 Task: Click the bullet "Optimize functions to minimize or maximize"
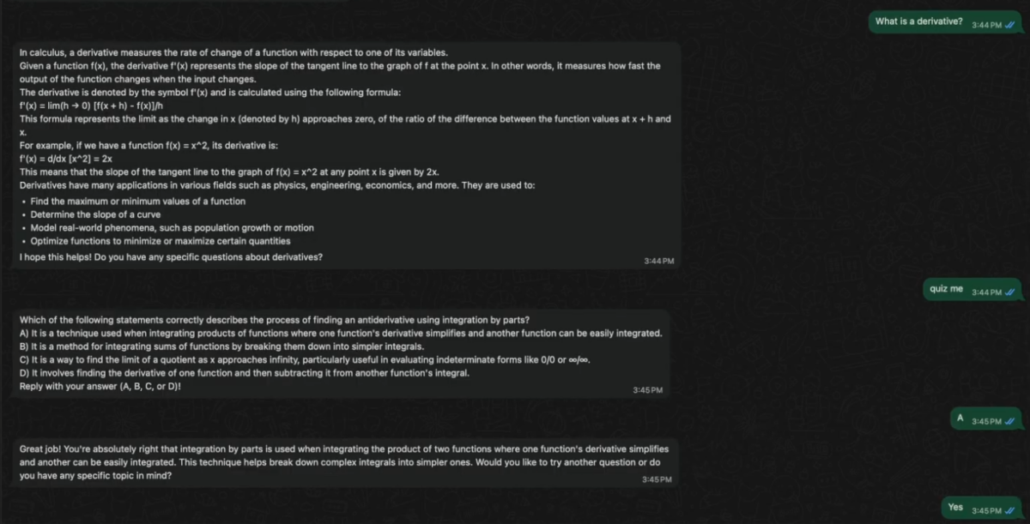(x=160, y=241)
